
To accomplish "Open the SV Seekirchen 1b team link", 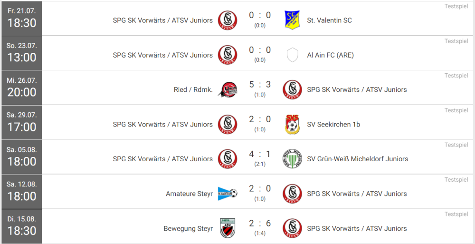I will coord(333,125).
